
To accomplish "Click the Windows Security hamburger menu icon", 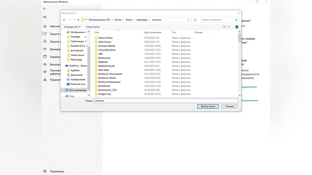I will tap(45, 17).
